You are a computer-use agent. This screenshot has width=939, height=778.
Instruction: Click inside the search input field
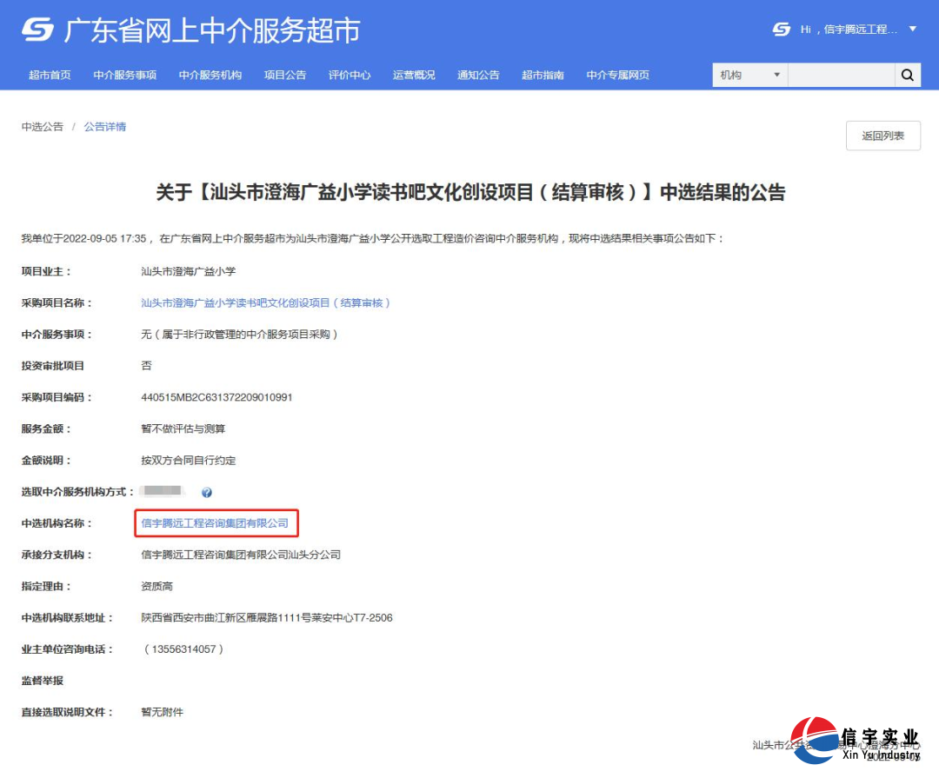pyautogui.click(x=839, y=75)
